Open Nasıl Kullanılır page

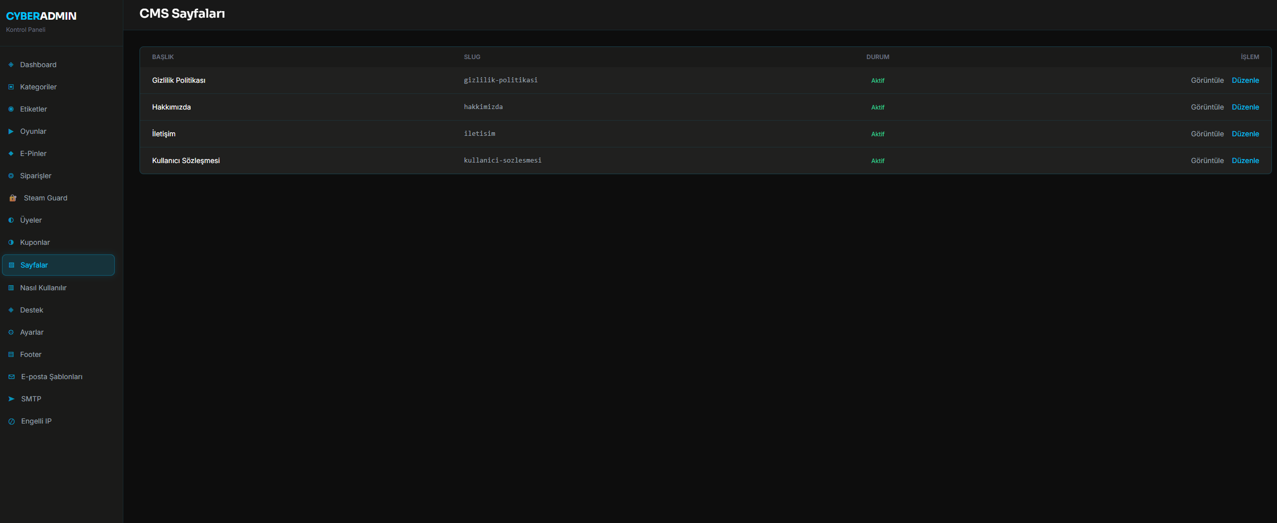[x=59, y=288]
